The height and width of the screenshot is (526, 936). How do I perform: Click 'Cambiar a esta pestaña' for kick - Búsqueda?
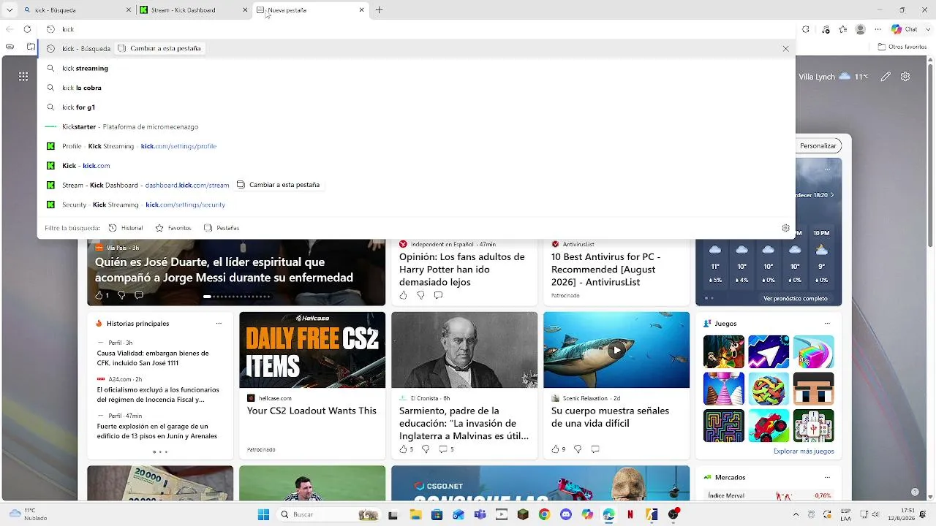(159, 48)
